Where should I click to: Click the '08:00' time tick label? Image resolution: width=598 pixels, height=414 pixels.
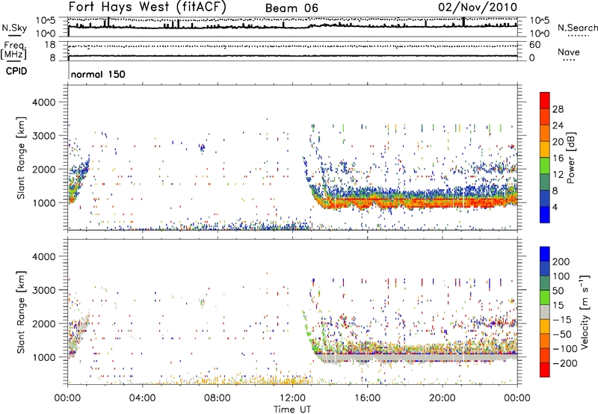pos(218,398)
